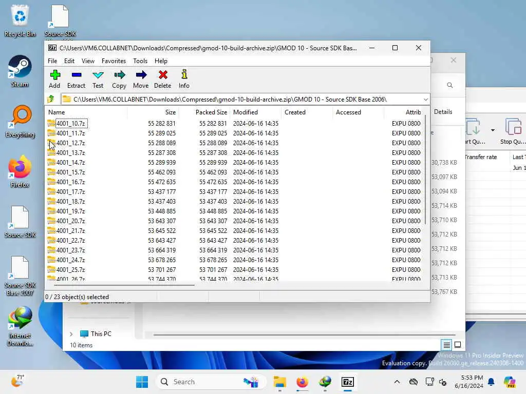Select file 4001_22.7z
Screen dimensions: 526x394
[x=70, y=240]
